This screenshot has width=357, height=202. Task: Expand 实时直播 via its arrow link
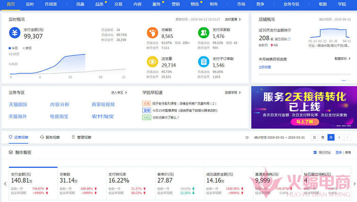click(x=233, y=19)
